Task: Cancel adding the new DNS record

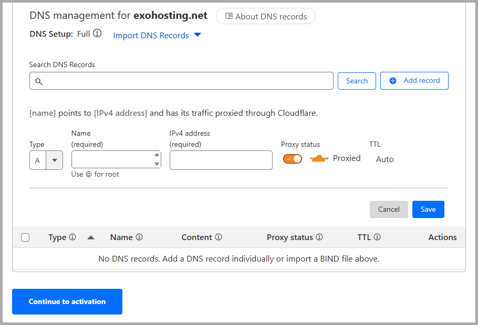Action: 389,209
